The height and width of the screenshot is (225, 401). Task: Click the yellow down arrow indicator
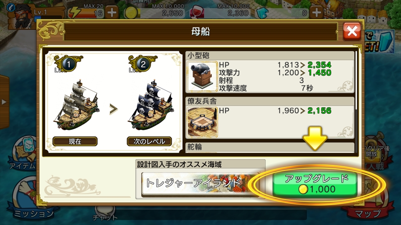click(315, 138)
